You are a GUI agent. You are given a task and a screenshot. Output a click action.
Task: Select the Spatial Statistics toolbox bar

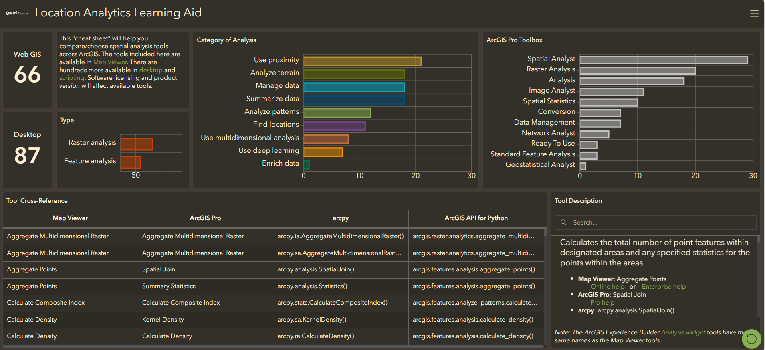(x=609, y=103)
